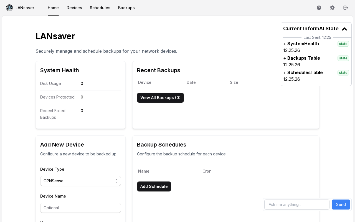This screenshot has width=355, height=222.
Task: Click the SystemHealth state badge
Action: click(343, 44)
